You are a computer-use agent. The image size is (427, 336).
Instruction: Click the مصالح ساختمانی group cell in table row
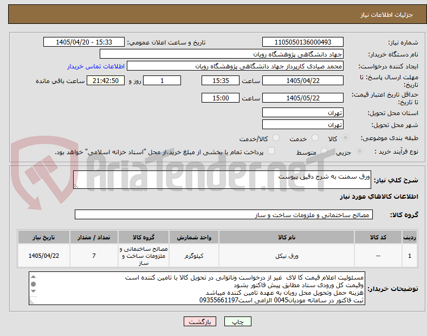point(144,256)
